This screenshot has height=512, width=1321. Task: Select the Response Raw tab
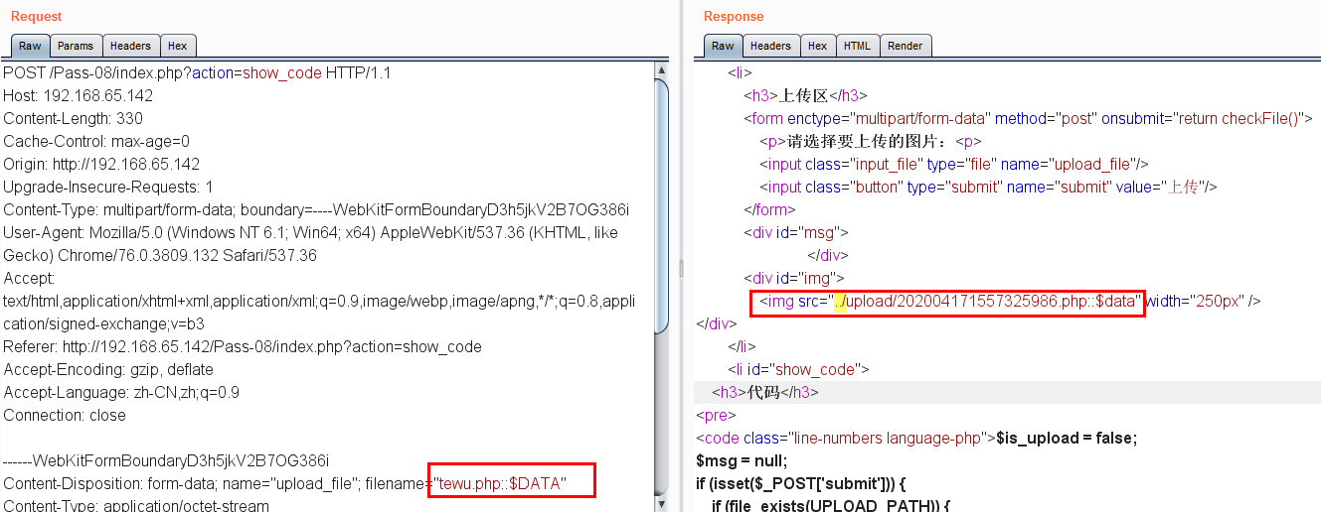click(723, 46)
